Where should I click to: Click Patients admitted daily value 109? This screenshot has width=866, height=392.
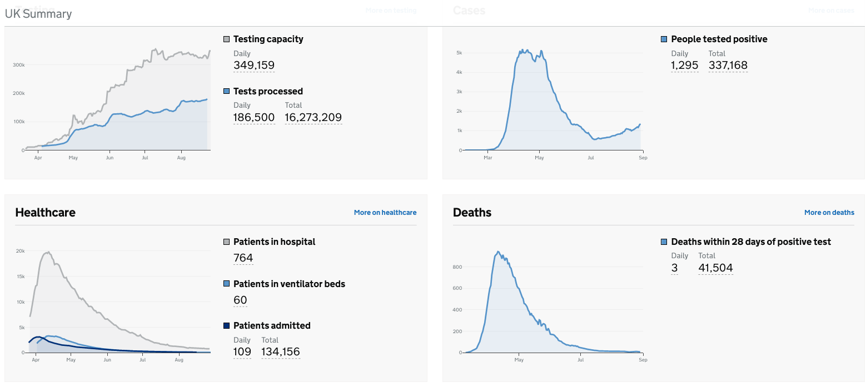pos(242,351)
